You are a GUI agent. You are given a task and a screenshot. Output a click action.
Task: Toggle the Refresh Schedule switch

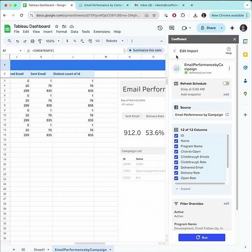pos(226,83)
